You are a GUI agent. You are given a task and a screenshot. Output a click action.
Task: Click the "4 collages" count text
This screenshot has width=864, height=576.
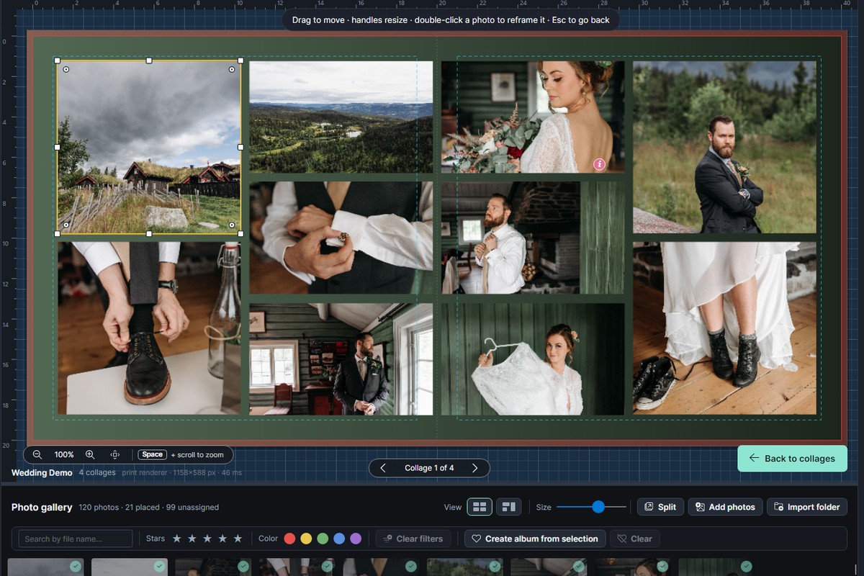tap(97, 472)
